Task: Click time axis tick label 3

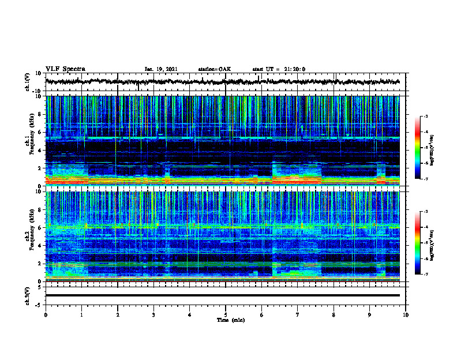Action: (153, 315)
